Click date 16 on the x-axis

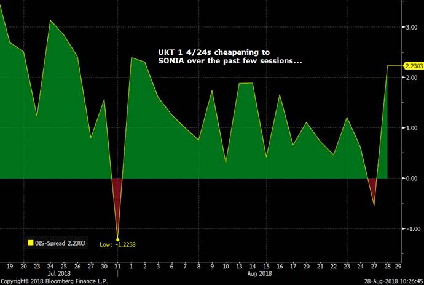pyautogui.click(x=280, y=266)
